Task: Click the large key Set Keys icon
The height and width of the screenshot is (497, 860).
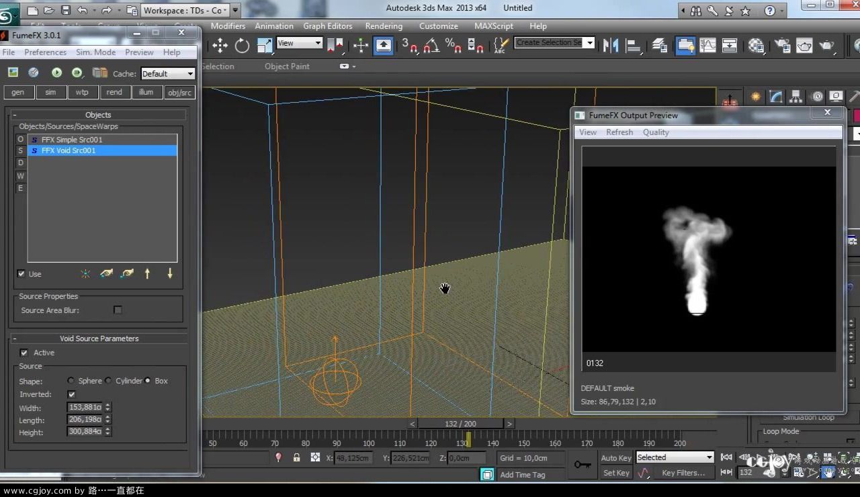Action: 583,464
